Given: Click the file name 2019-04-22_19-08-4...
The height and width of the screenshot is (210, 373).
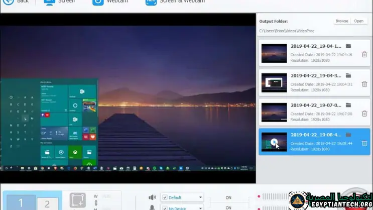Looking at the screenshot, I should (x=316, y=135).
